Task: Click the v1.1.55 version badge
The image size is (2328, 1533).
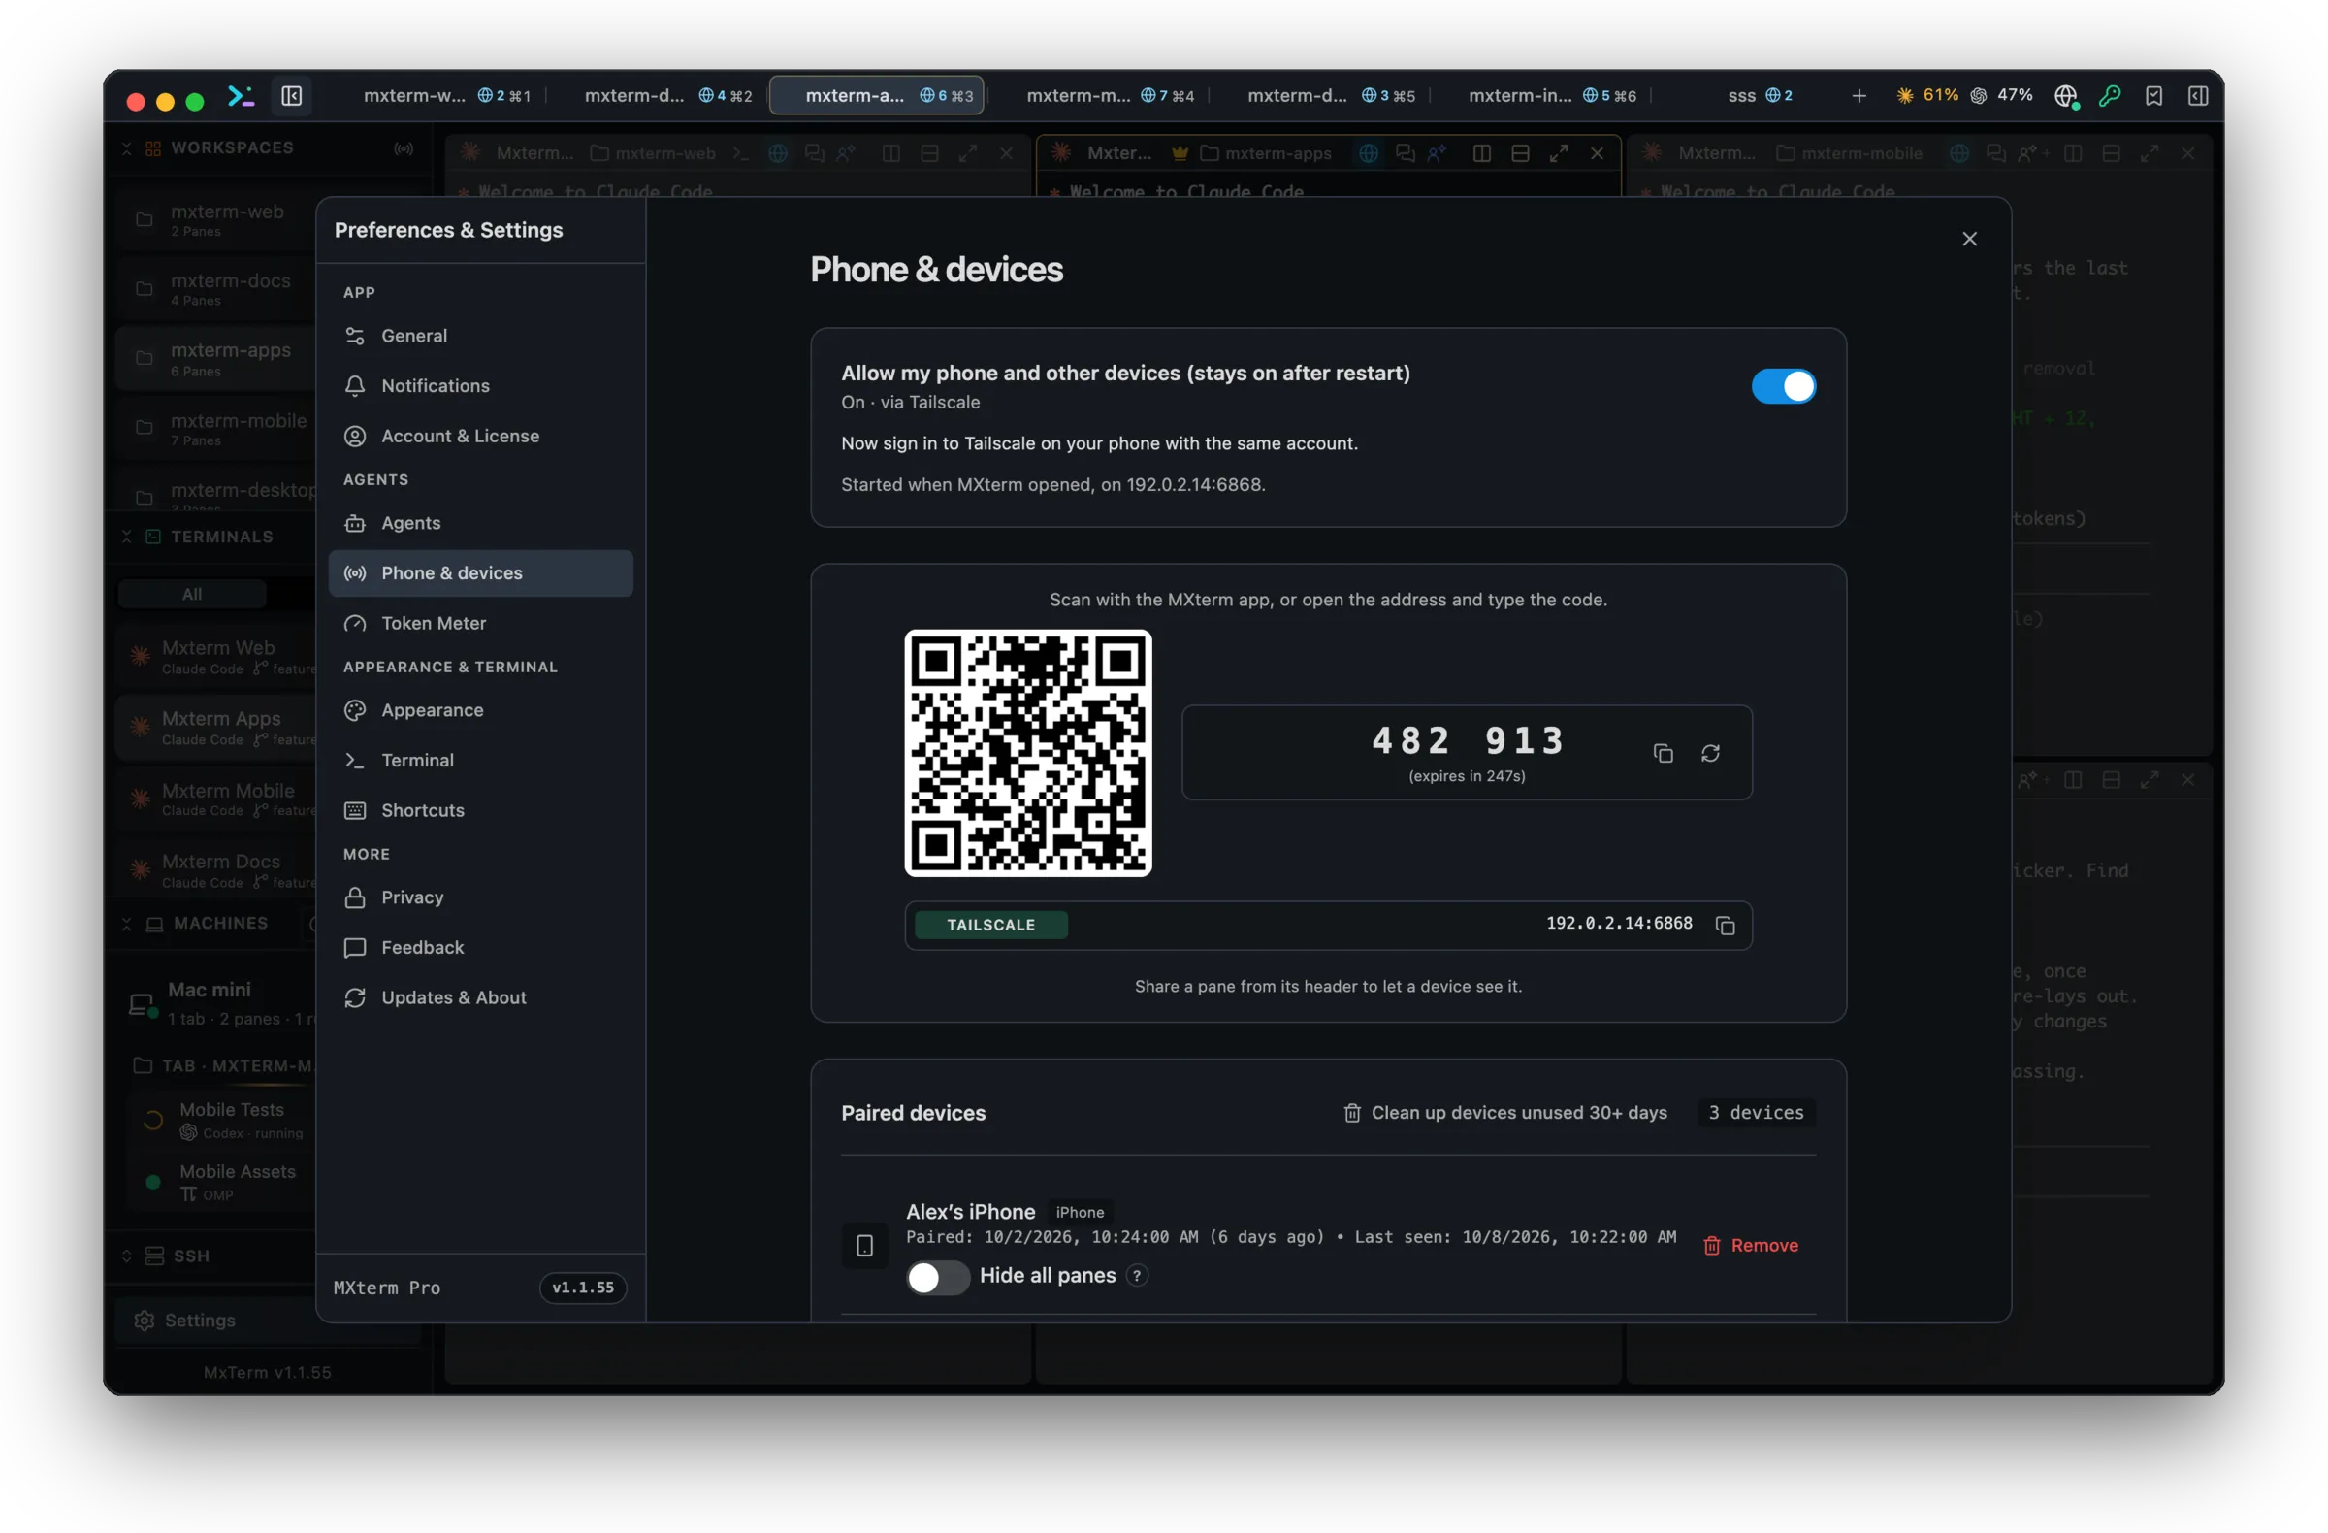Action: click(583, 1288)
